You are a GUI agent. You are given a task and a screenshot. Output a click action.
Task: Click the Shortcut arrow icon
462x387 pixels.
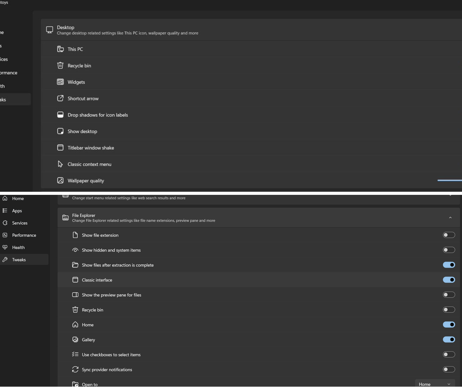[60, 99]
